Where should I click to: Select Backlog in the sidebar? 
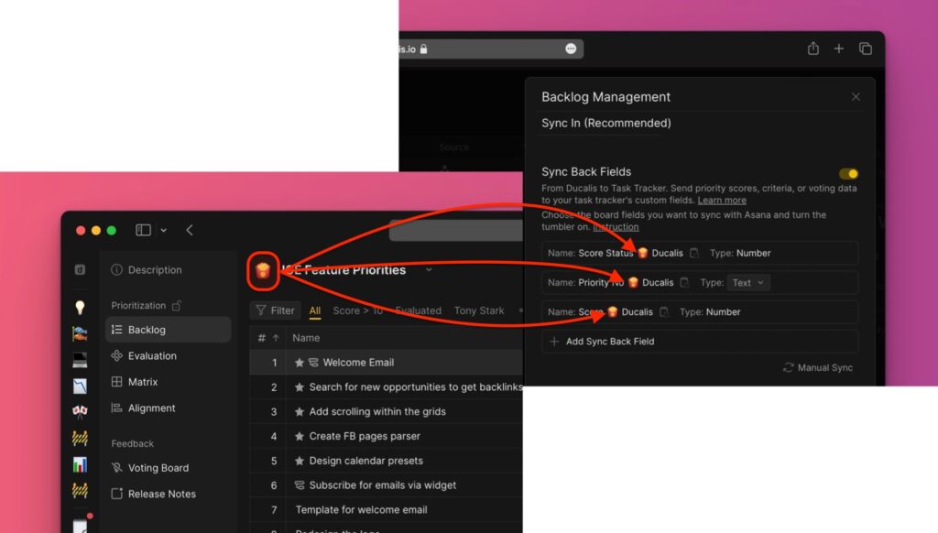[x=169, y=330]
